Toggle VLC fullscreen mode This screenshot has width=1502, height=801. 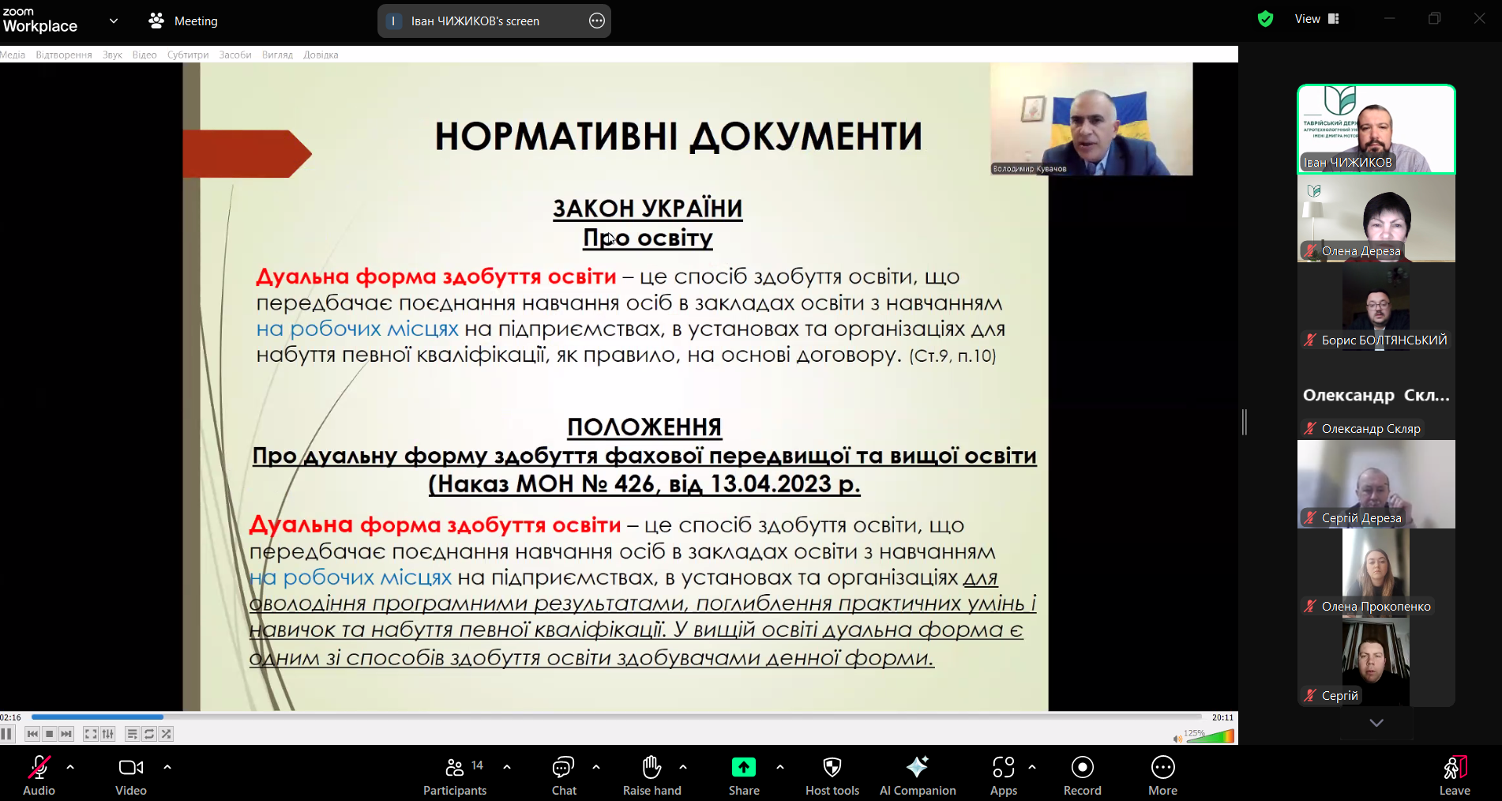click(x=91, y=734)
